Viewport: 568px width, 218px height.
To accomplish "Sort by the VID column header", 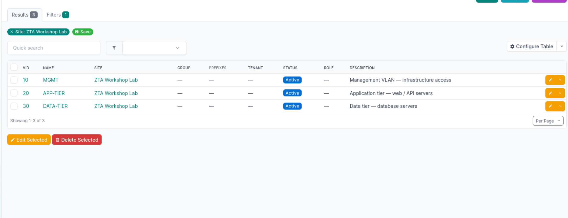I will pos(26,68).
